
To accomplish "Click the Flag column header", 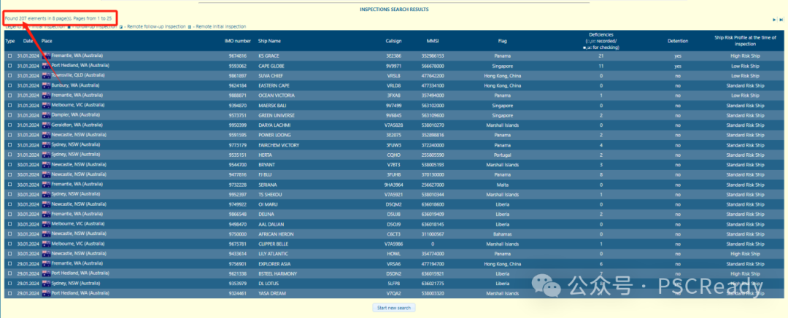I will point(503,41).
